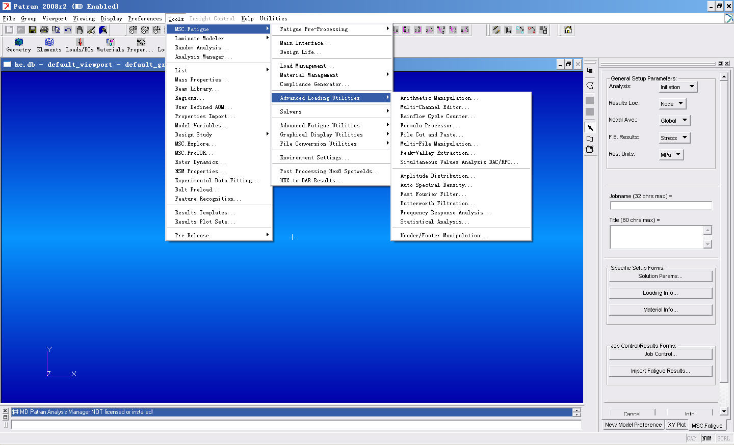Open the Geometry application icon

click(19, 45)
